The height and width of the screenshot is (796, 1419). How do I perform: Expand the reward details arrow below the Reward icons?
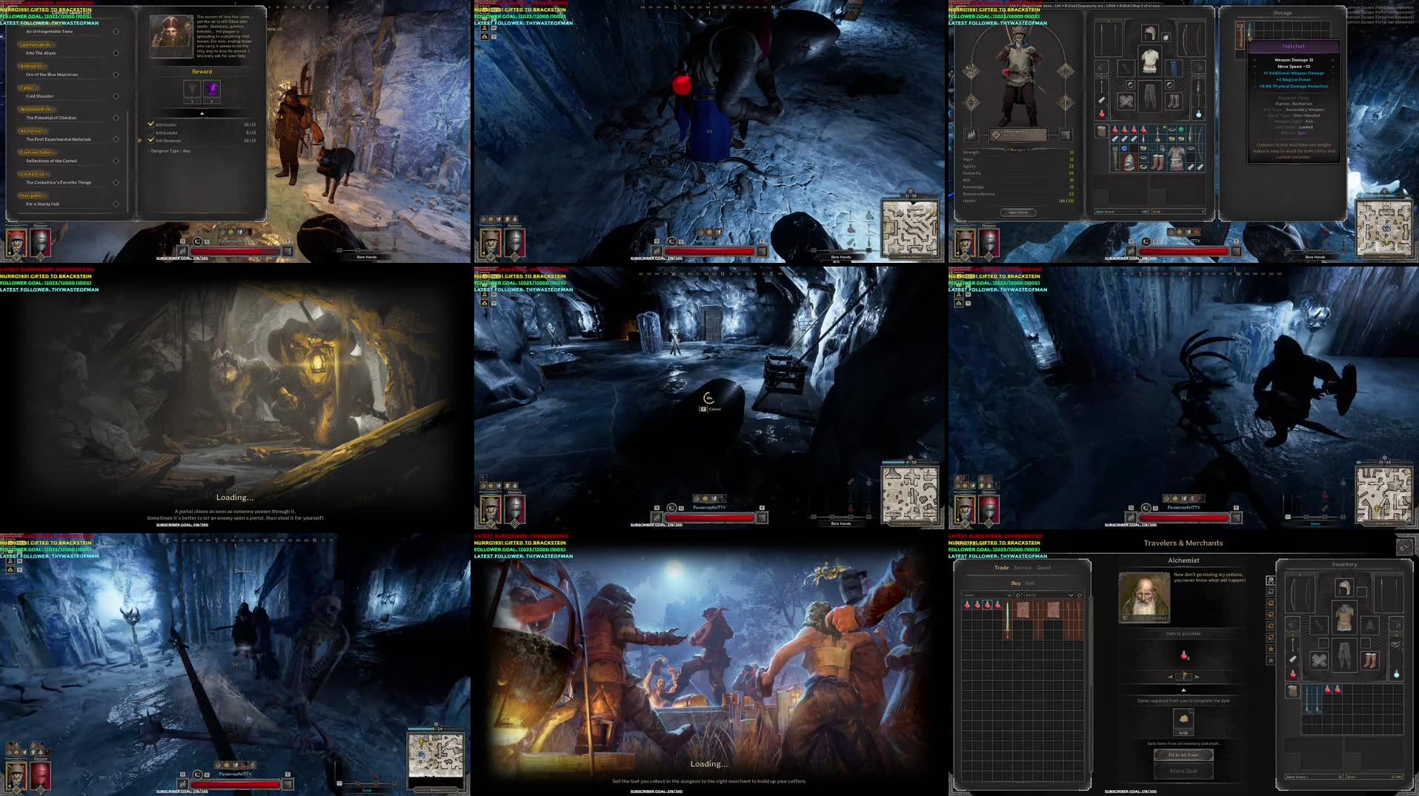[x=202, y=113]
